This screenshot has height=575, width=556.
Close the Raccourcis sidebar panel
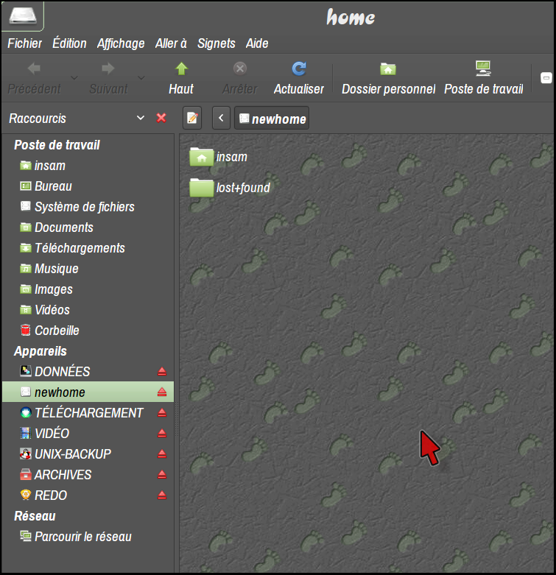click(161, 118)
